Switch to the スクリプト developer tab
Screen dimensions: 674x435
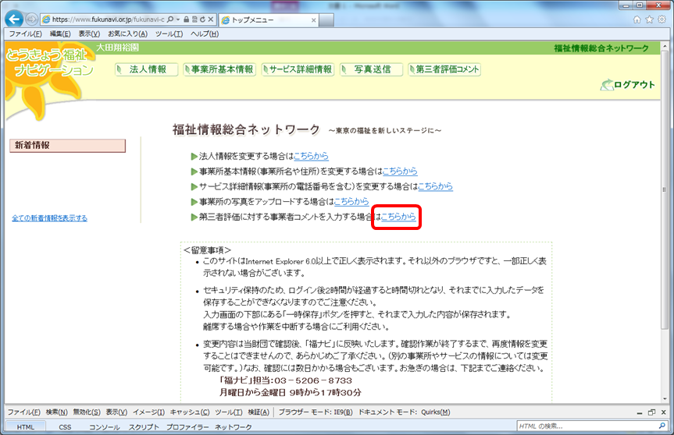coord(144,427)
